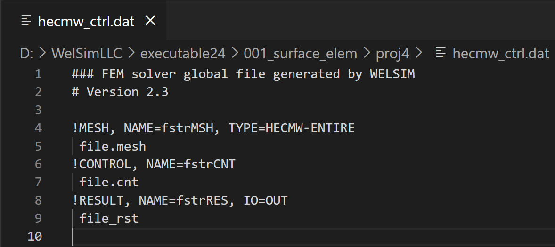Select line 4 via its line number
Viewport: 555px width, 247px height.
[38, 128]
